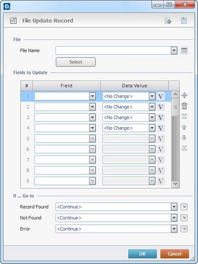Click the add row plus icon

tap(184, 95)
